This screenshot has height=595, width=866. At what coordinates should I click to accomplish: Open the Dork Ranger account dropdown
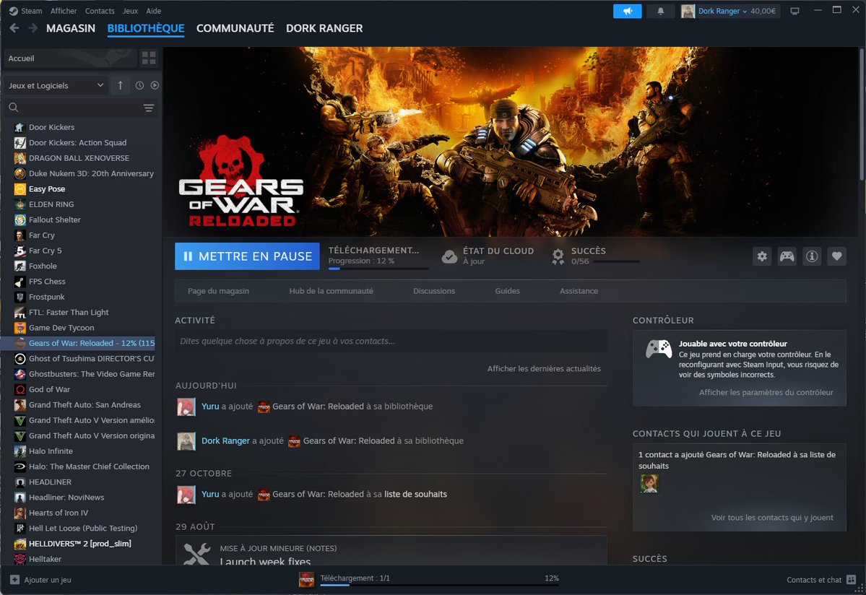pos(722,11)
